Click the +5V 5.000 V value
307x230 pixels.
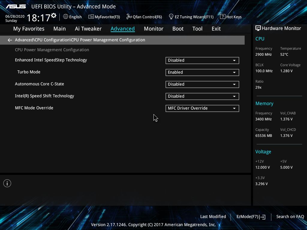[x=286, y=167]
